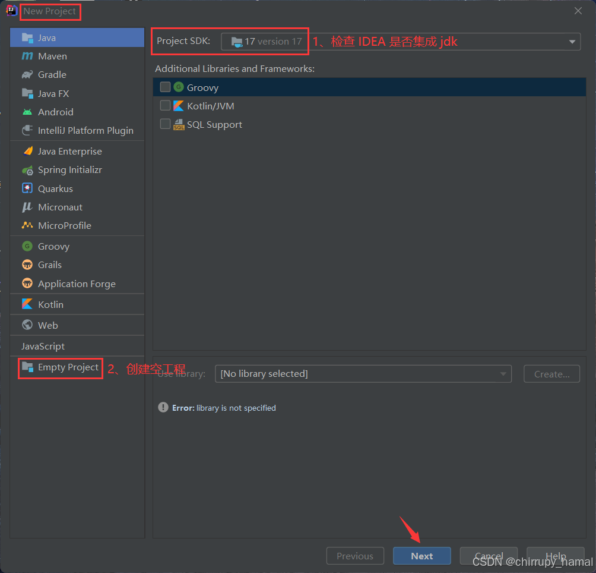Click the Java Enterprise icon
This screenshot has width=596, height=573.
click(x=27, y=152)
